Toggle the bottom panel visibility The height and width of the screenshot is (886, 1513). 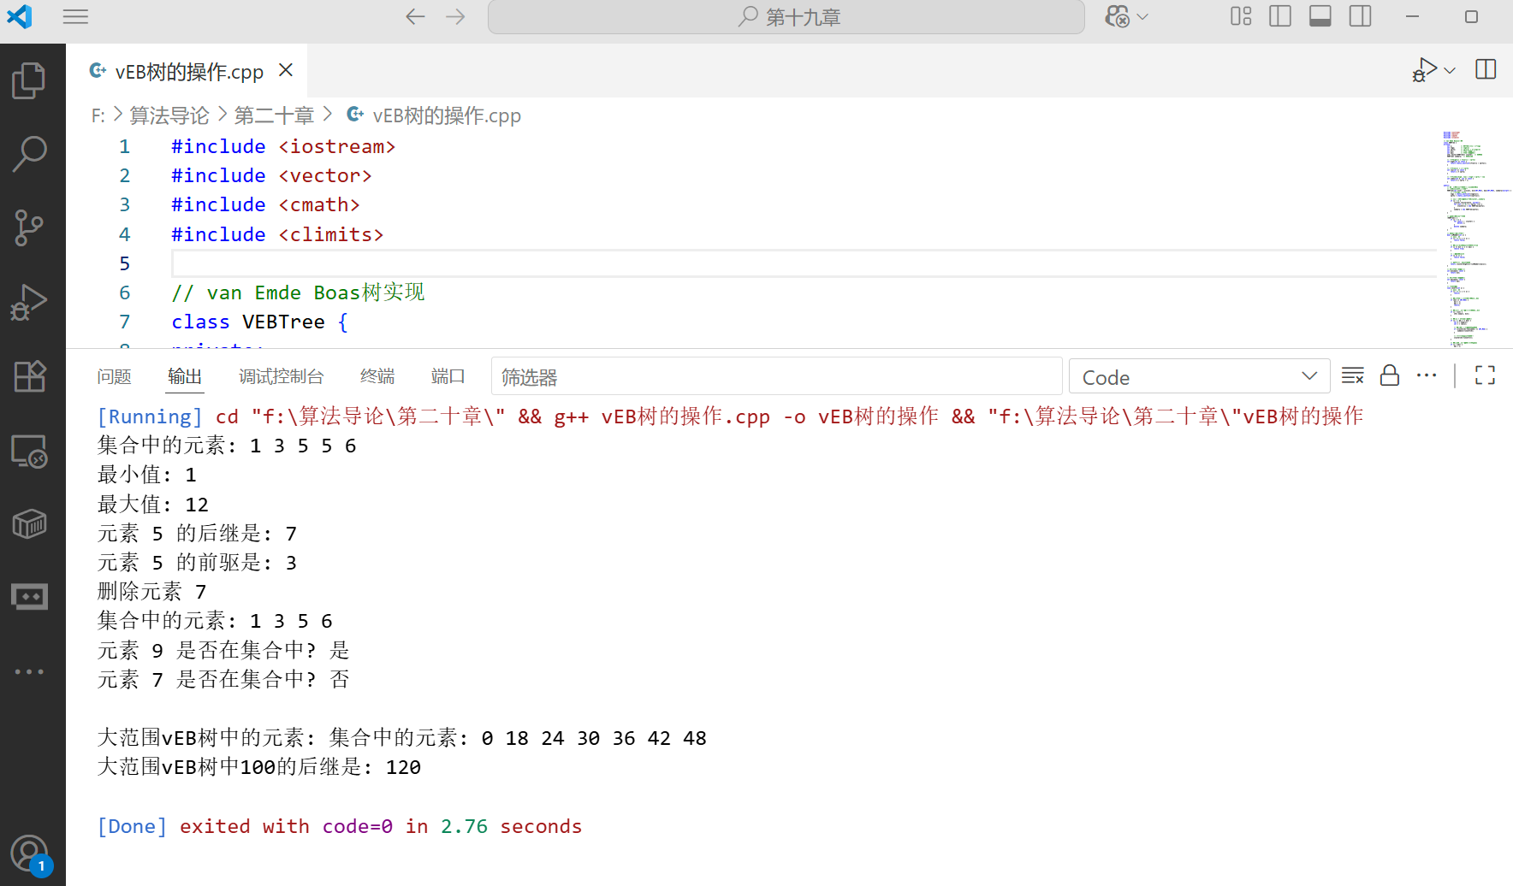1320,16
